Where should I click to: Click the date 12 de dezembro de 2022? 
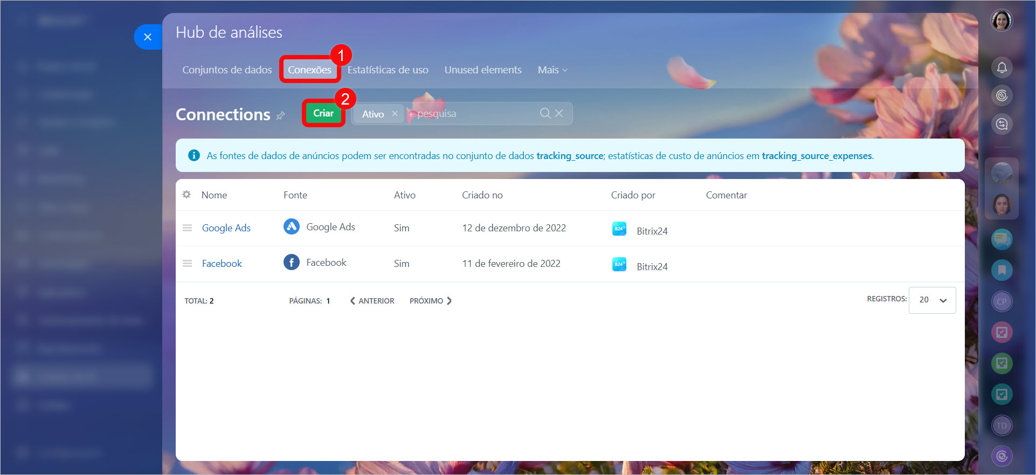coord(514,228)
